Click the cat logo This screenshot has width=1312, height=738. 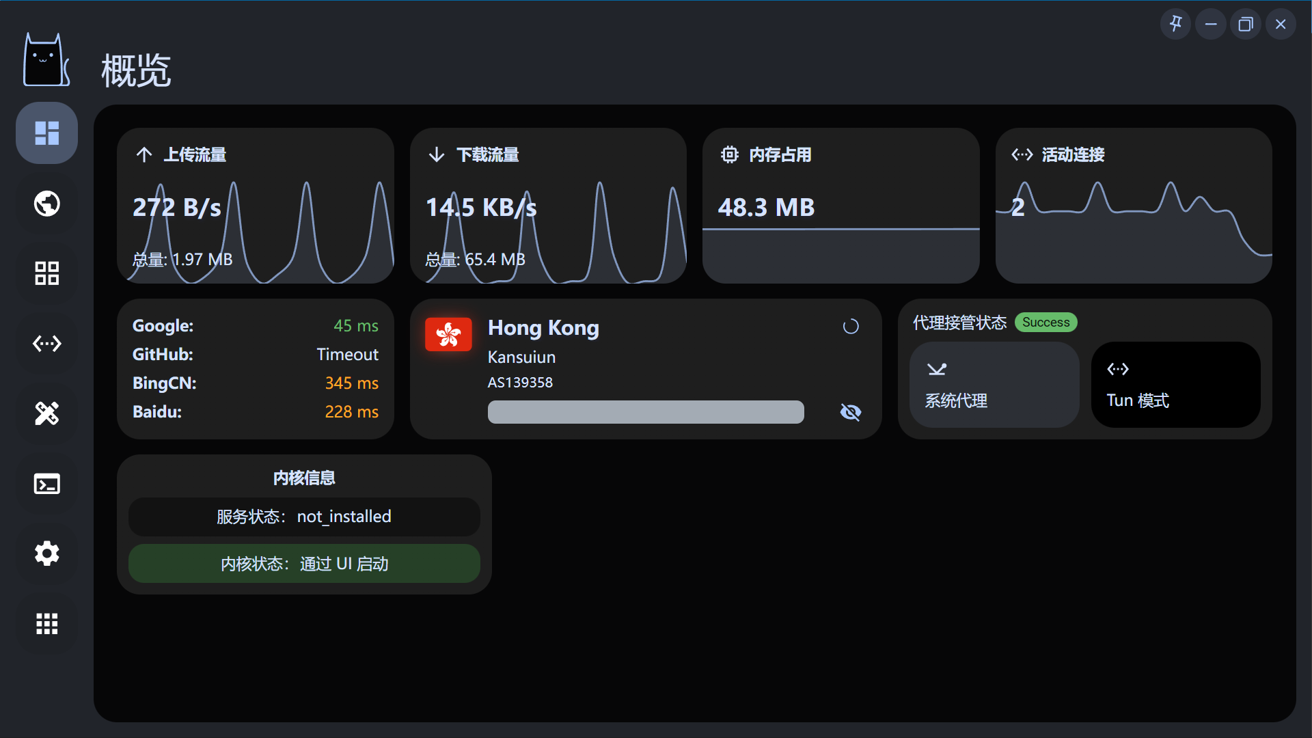pyautogui.click(x=45, y=61)
